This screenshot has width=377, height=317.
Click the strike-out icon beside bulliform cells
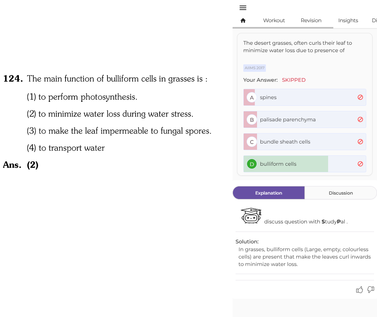click(x=360, y=164)
